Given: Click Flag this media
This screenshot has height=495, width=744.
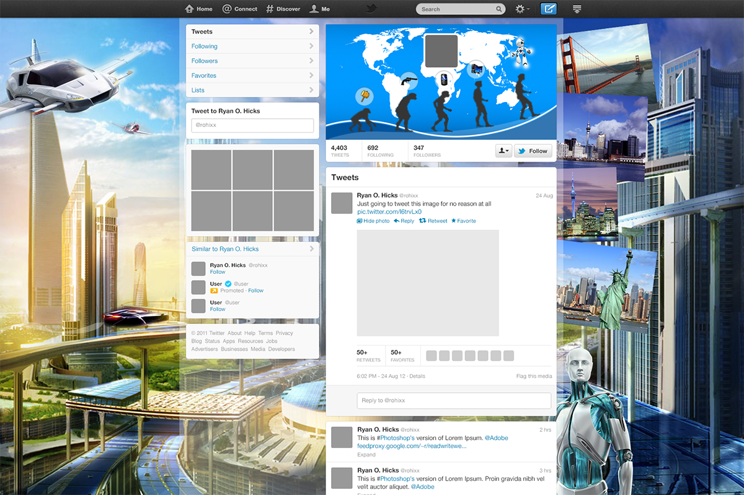Looking at the screenshot, I should pos(534,376).
